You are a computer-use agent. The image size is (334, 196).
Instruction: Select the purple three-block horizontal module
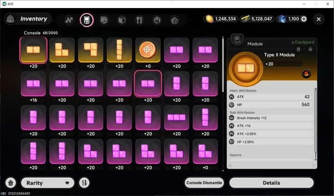click(177, 118)
